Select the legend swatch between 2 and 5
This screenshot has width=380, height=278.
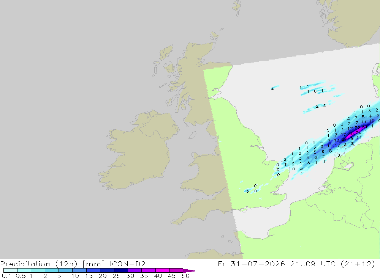[52, 270]
